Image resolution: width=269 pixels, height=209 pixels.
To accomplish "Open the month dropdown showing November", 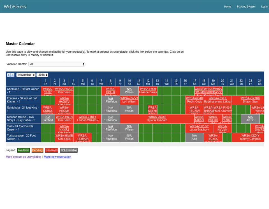I will (26, 75).
